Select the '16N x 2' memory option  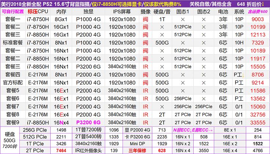coord(183,144)
